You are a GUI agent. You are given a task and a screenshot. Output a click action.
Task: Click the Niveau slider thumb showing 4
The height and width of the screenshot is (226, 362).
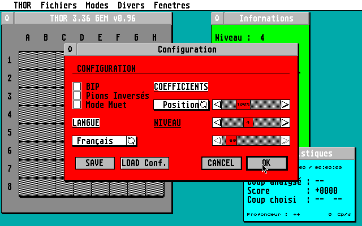[248, 123]
